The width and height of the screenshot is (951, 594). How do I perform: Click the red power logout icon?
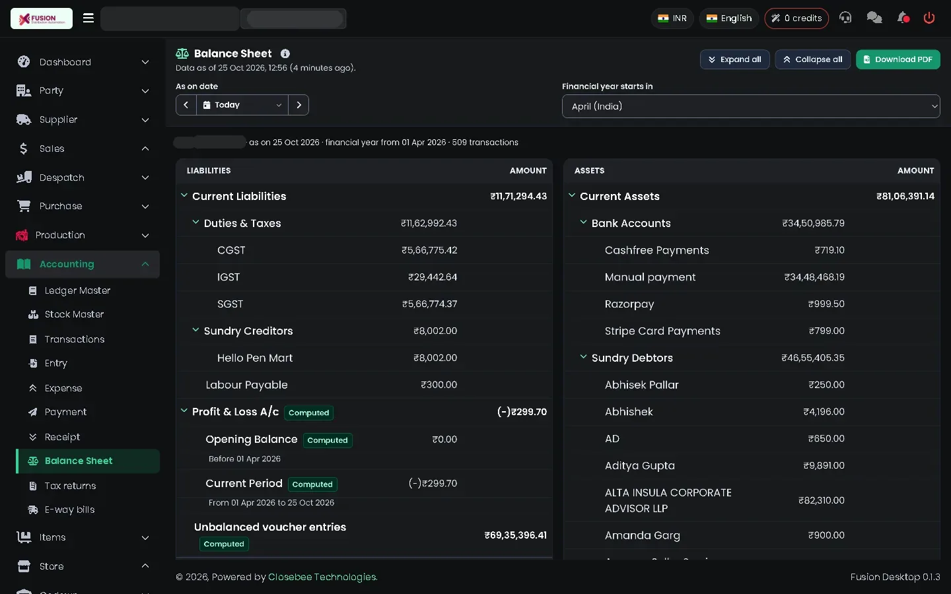(x=929, y=18)
